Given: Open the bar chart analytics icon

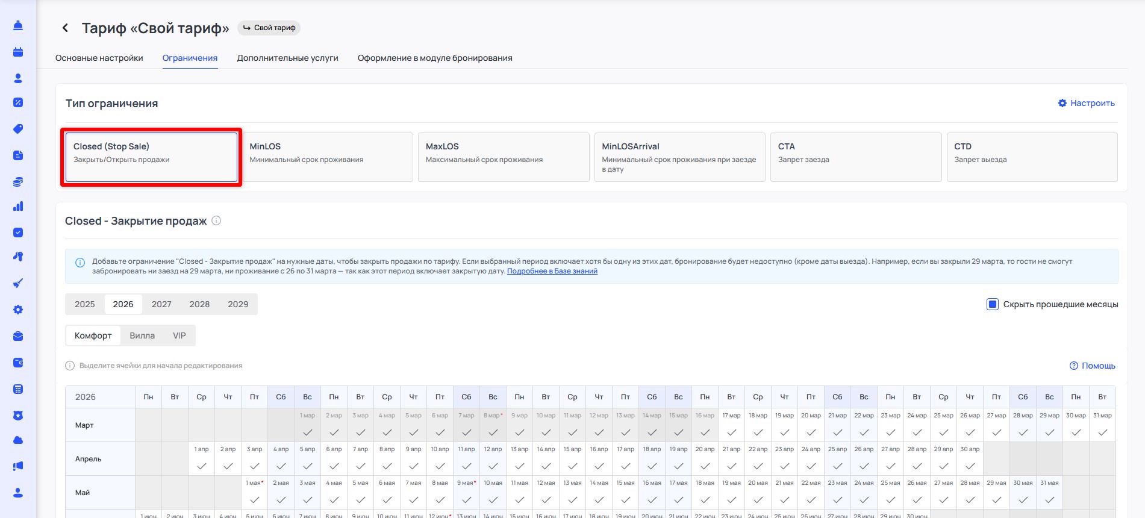Looking at the screenshot, I should pos(18,207).
